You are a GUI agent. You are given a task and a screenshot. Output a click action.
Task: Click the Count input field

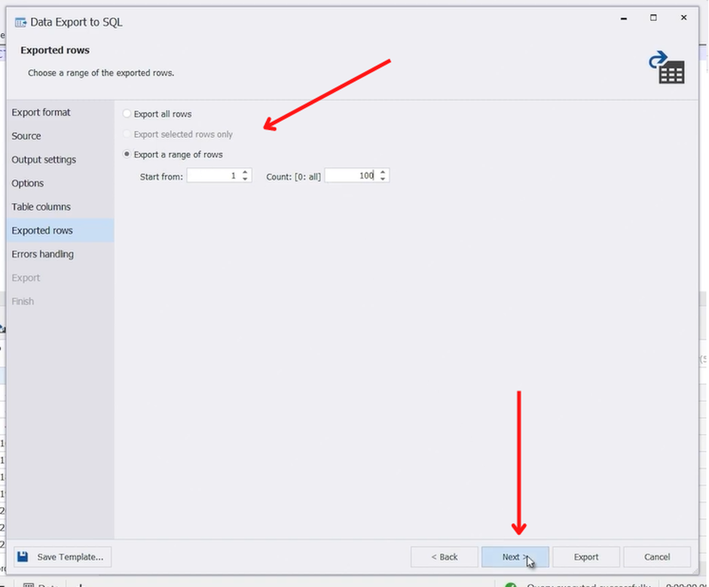[351, 176]
